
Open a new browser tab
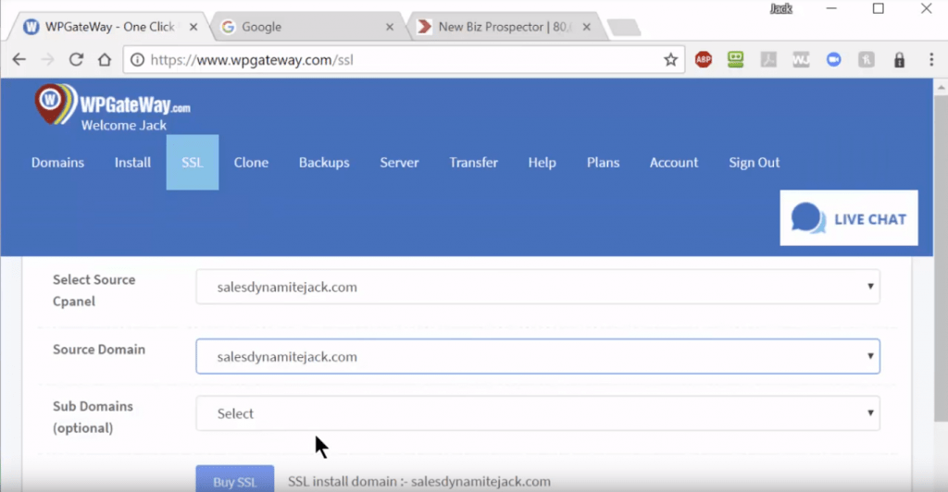click(x=623, y=27)
